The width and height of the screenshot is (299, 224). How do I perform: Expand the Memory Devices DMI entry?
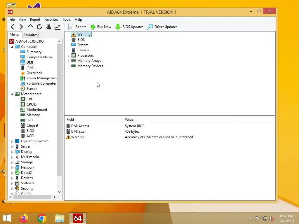pos(68,66)
